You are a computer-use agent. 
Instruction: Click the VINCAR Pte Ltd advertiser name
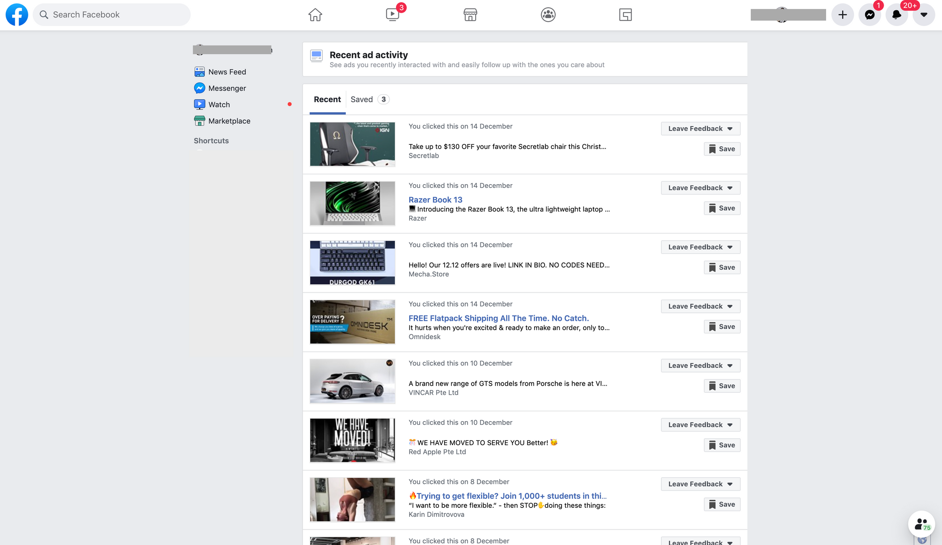[433, 393]
